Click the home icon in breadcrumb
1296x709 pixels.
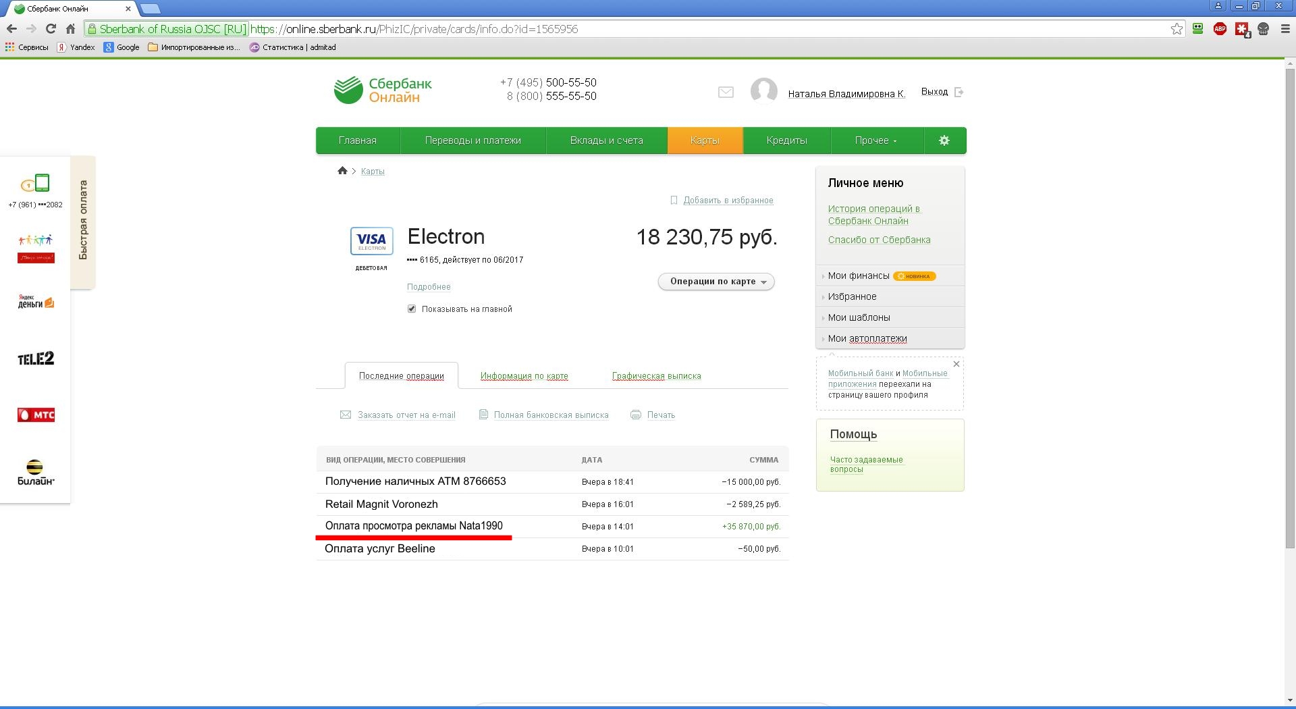[x=342, y=171]
